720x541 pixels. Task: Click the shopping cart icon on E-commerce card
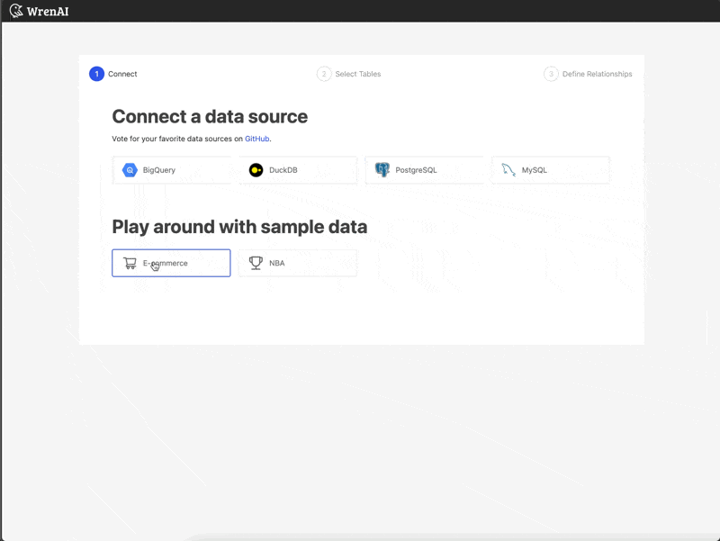(x=129, y=262)
